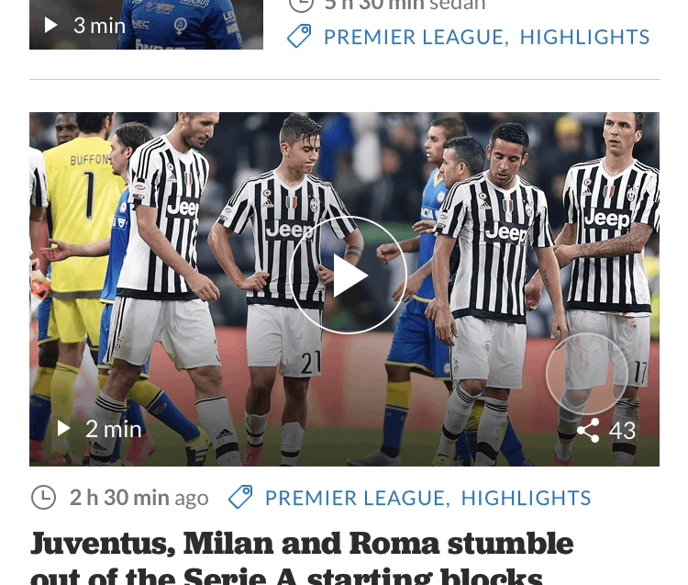Click the '43' share count on the Juventus video
This screenshot has width=688, height=585.
click(x=622, y=431)
